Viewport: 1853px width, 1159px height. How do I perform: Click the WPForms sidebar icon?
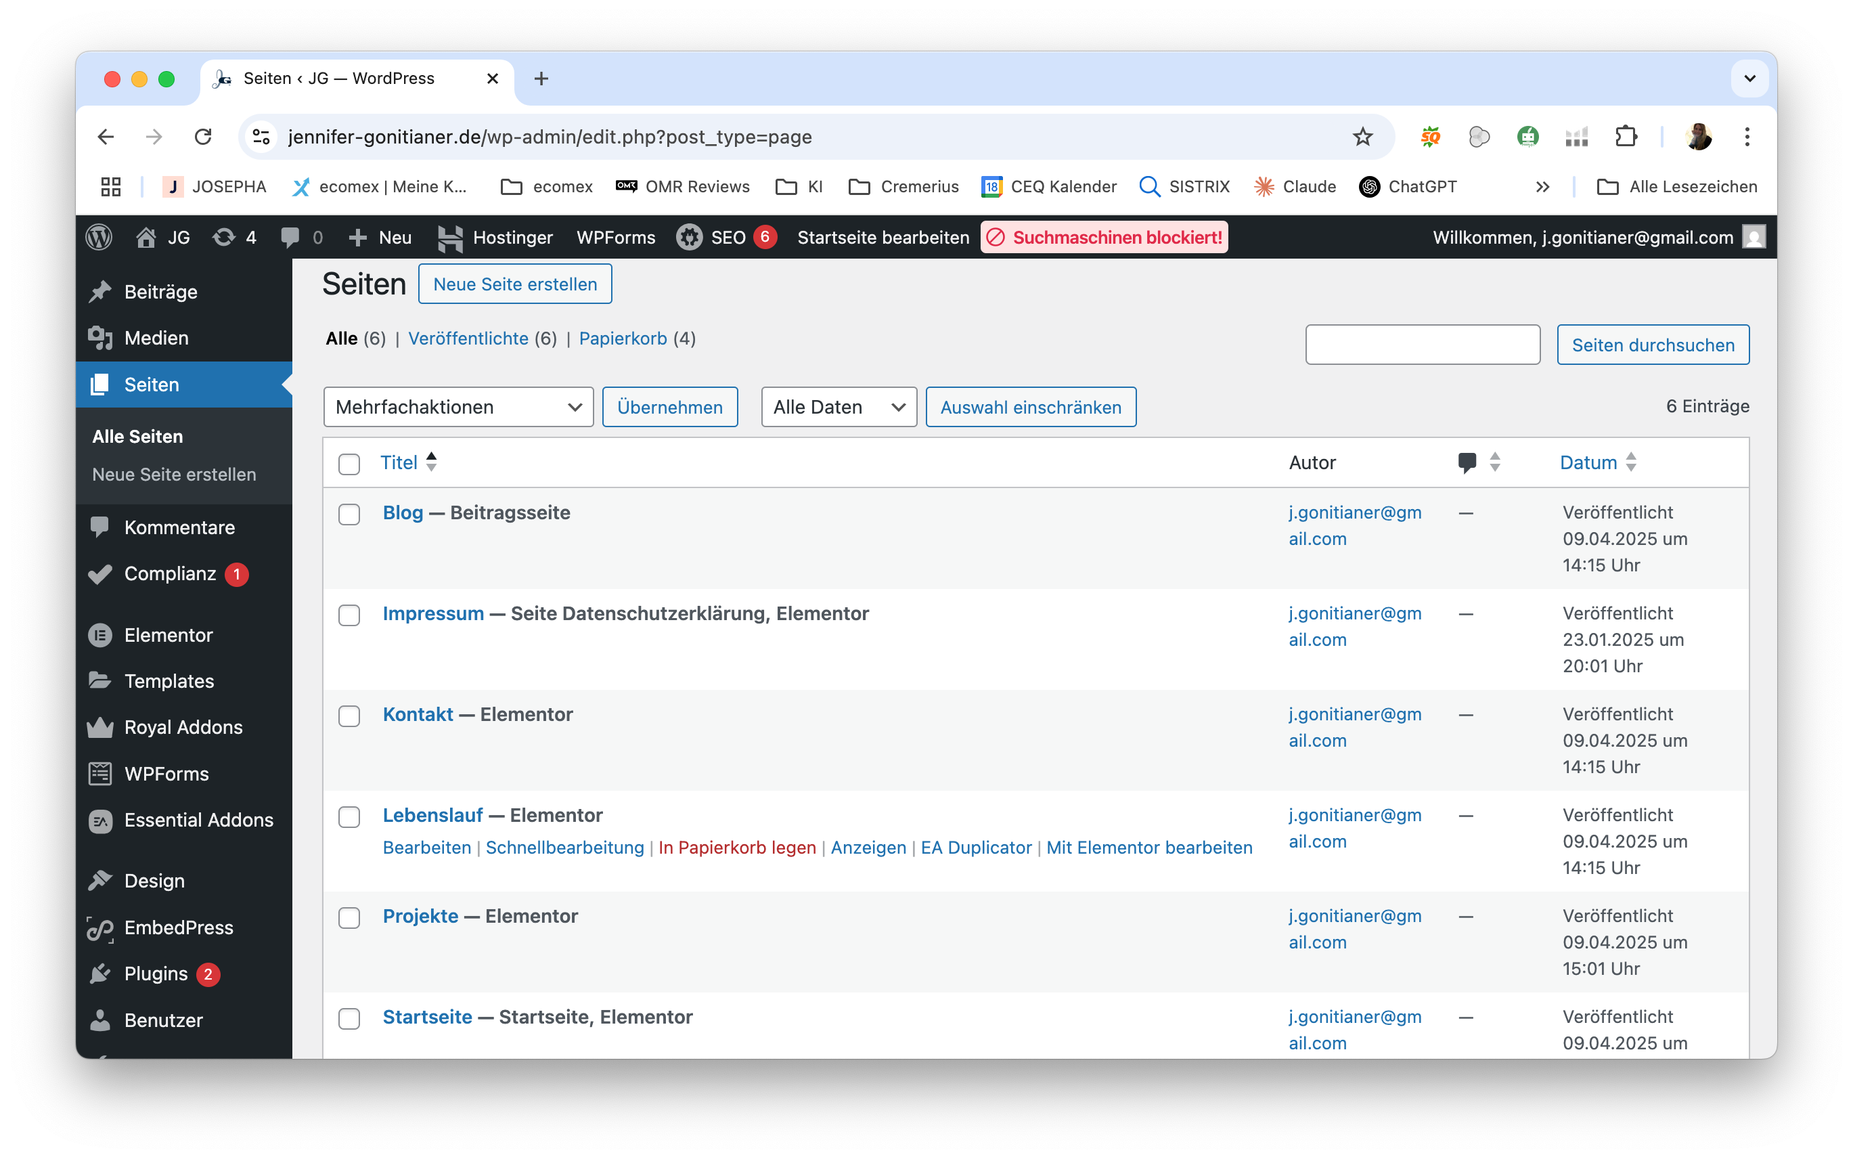pos(100,773)
